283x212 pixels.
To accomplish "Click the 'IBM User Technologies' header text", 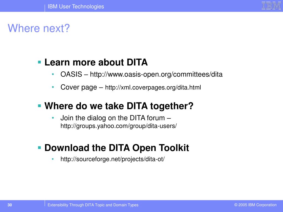I will [x=76, y=7].
